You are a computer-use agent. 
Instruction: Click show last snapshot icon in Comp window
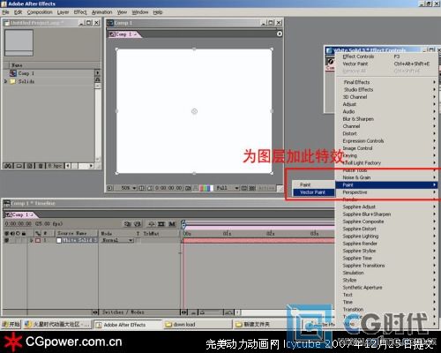(195, 188)
